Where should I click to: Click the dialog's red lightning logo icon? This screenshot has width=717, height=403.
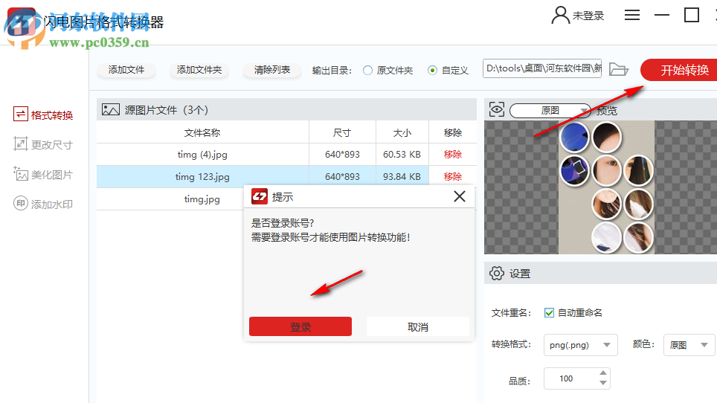point(260,196)
